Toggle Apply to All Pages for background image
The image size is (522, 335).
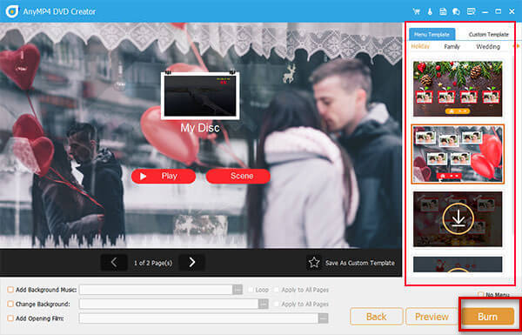(277, 304)
